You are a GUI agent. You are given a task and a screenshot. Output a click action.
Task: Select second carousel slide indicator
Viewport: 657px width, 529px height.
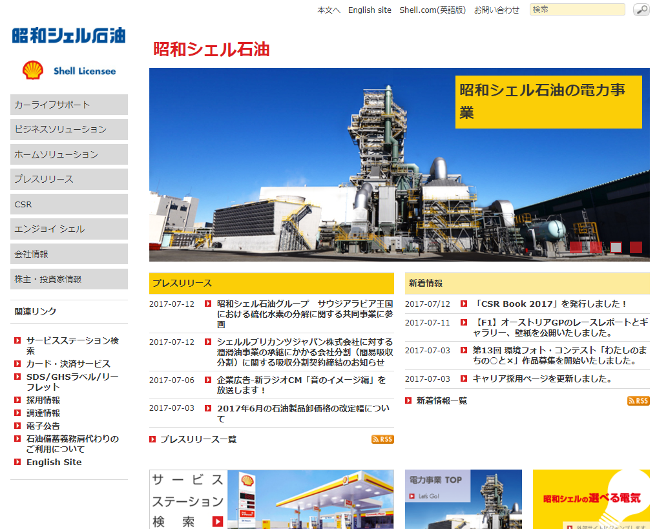(596, 247)
